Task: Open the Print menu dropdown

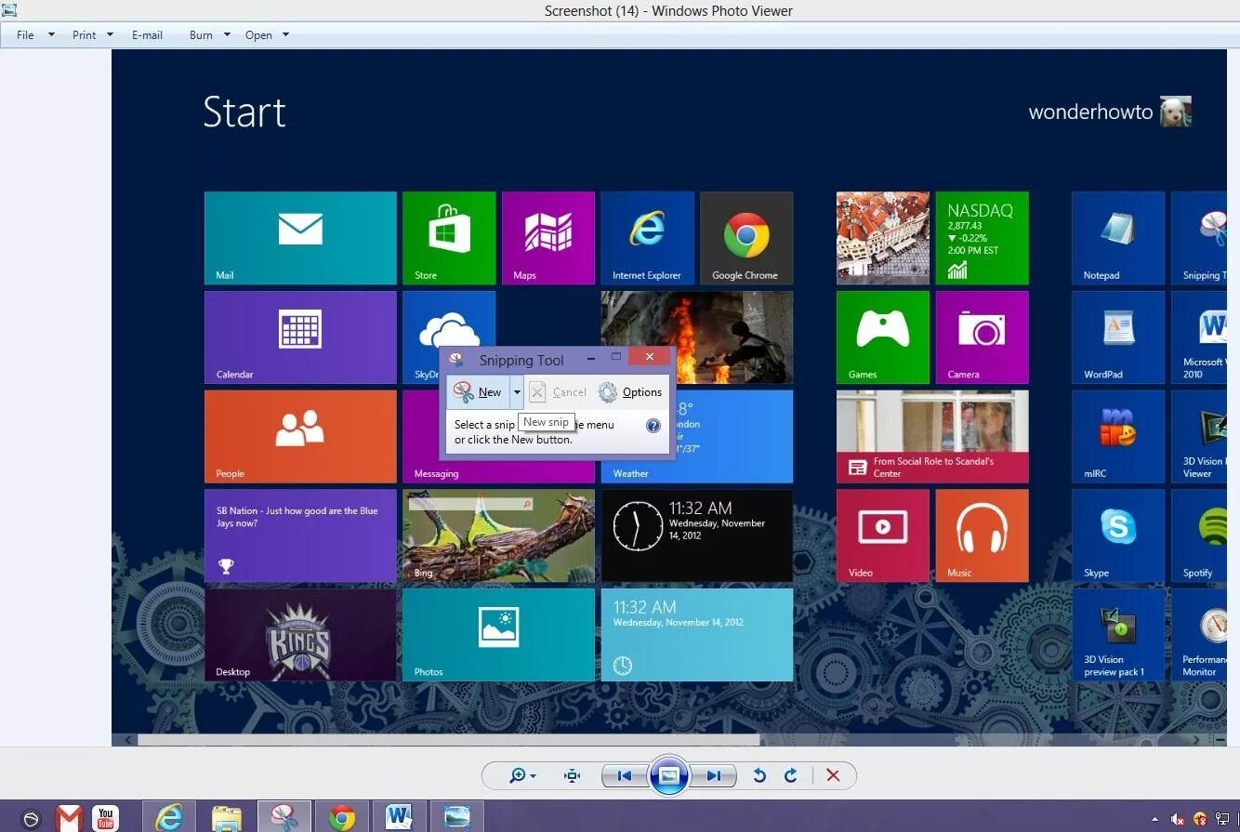Action: tap(108, 34)
